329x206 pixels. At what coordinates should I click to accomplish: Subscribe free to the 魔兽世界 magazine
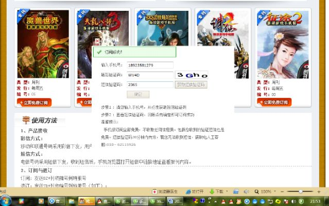click(x=34, y=102)
